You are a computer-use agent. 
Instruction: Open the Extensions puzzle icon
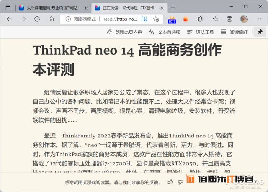pyautogui.click(x=200, y=19)
